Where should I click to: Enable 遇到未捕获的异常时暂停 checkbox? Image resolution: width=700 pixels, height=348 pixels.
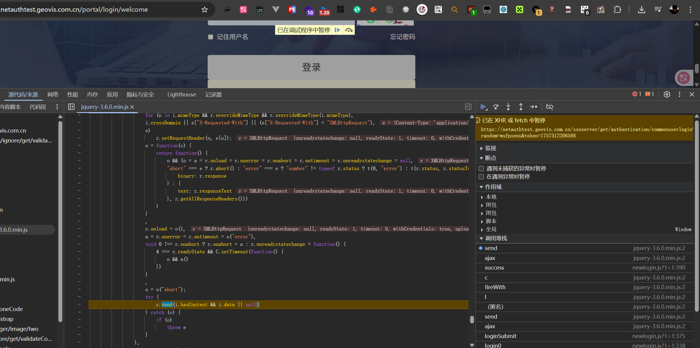tap(482, 169)
